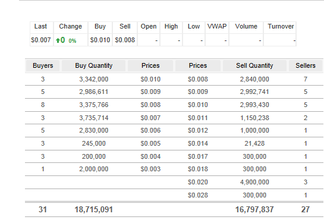Select buy quantity 3,342,000
Screen dimensions: 324x223
pyautogui.click(x=93, y=79)
